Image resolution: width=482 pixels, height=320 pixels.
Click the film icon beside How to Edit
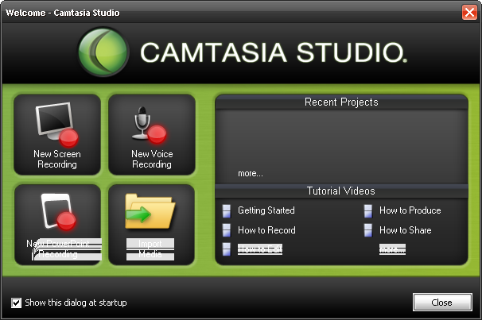tap(227, 249)
